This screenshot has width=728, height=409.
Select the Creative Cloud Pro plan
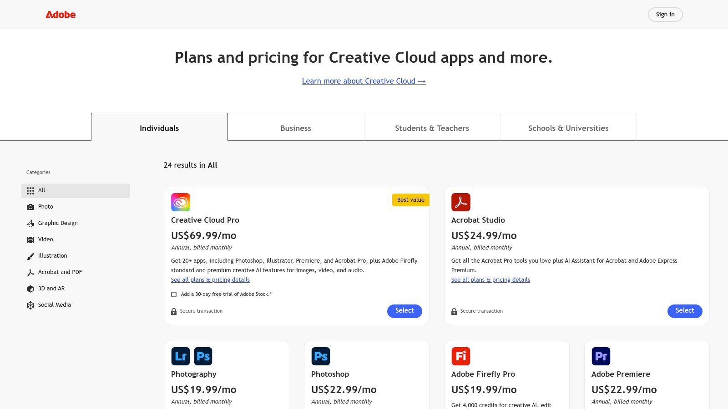[x=404, y=311]
